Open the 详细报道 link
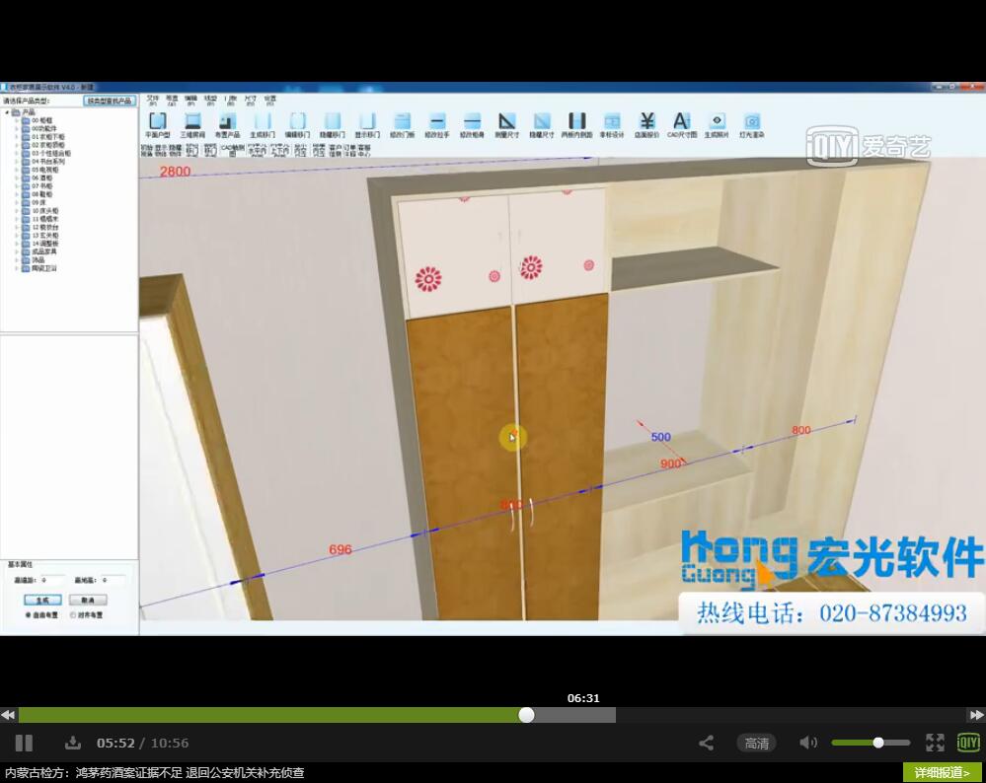 [x=942, y=772]
